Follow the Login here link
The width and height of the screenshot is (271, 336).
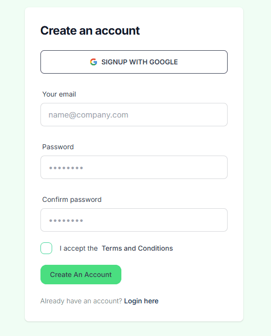click(x=141, y=301)
